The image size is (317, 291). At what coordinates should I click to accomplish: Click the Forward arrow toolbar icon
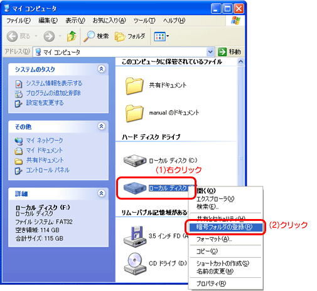(49, 36)
